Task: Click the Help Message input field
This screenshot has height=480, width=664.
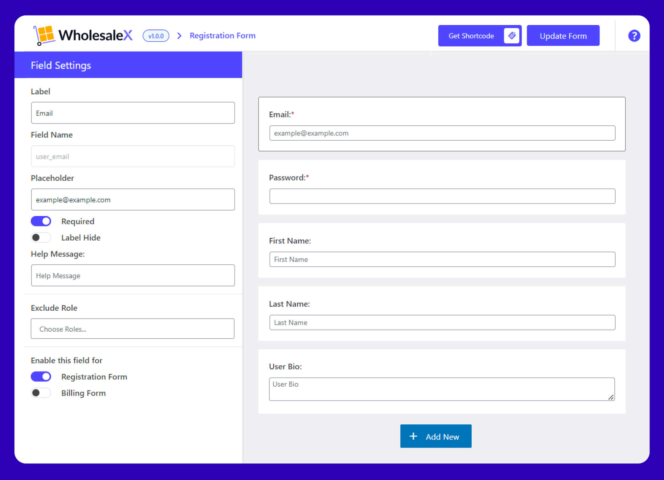Action: [x=133, y=275]
